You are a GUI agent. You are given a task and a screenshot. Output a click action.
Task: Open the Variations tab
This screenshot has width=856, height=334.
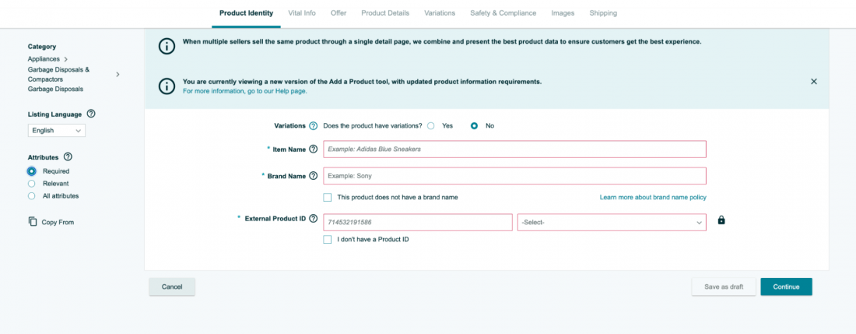[x=440, y=13]
